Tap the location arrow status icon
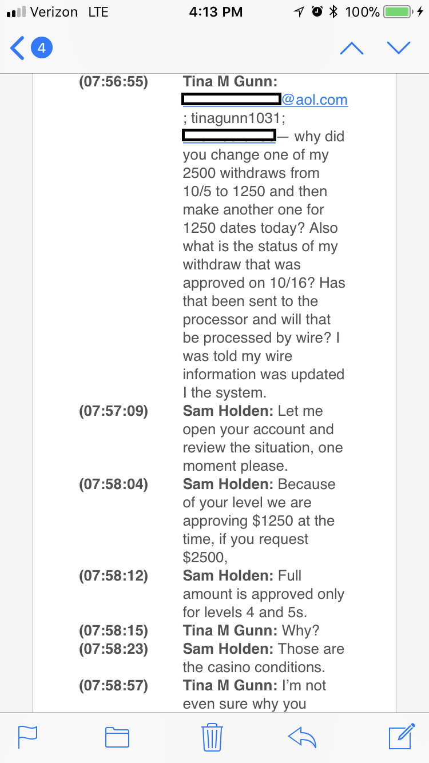Image resolution: width=429 pixels, height=763 pixels. coord(299,12)
